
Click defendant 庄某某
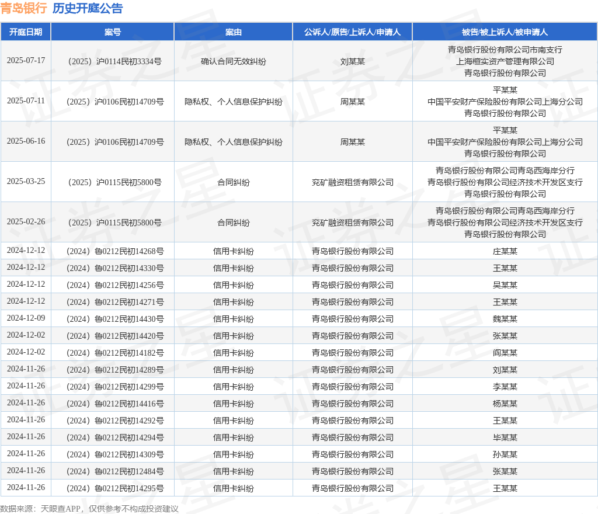coord(505,251)
